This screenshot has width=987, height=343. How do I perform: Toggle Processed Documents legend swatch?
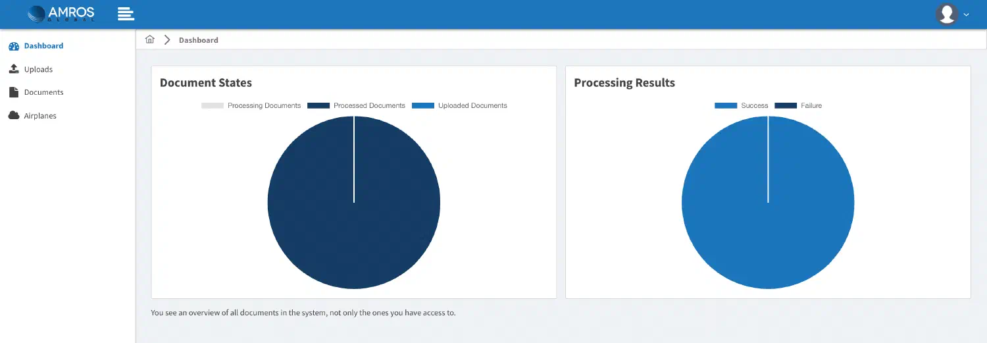point(318,105)
